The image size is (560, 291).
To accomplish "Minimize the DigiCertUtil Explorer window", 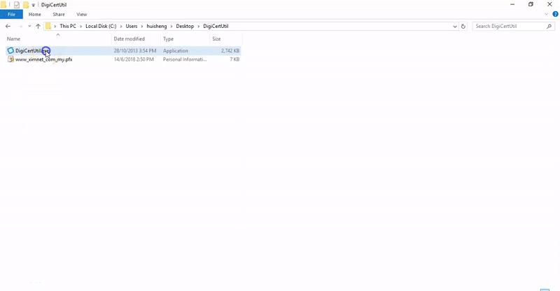I will [x=512, y=4].
